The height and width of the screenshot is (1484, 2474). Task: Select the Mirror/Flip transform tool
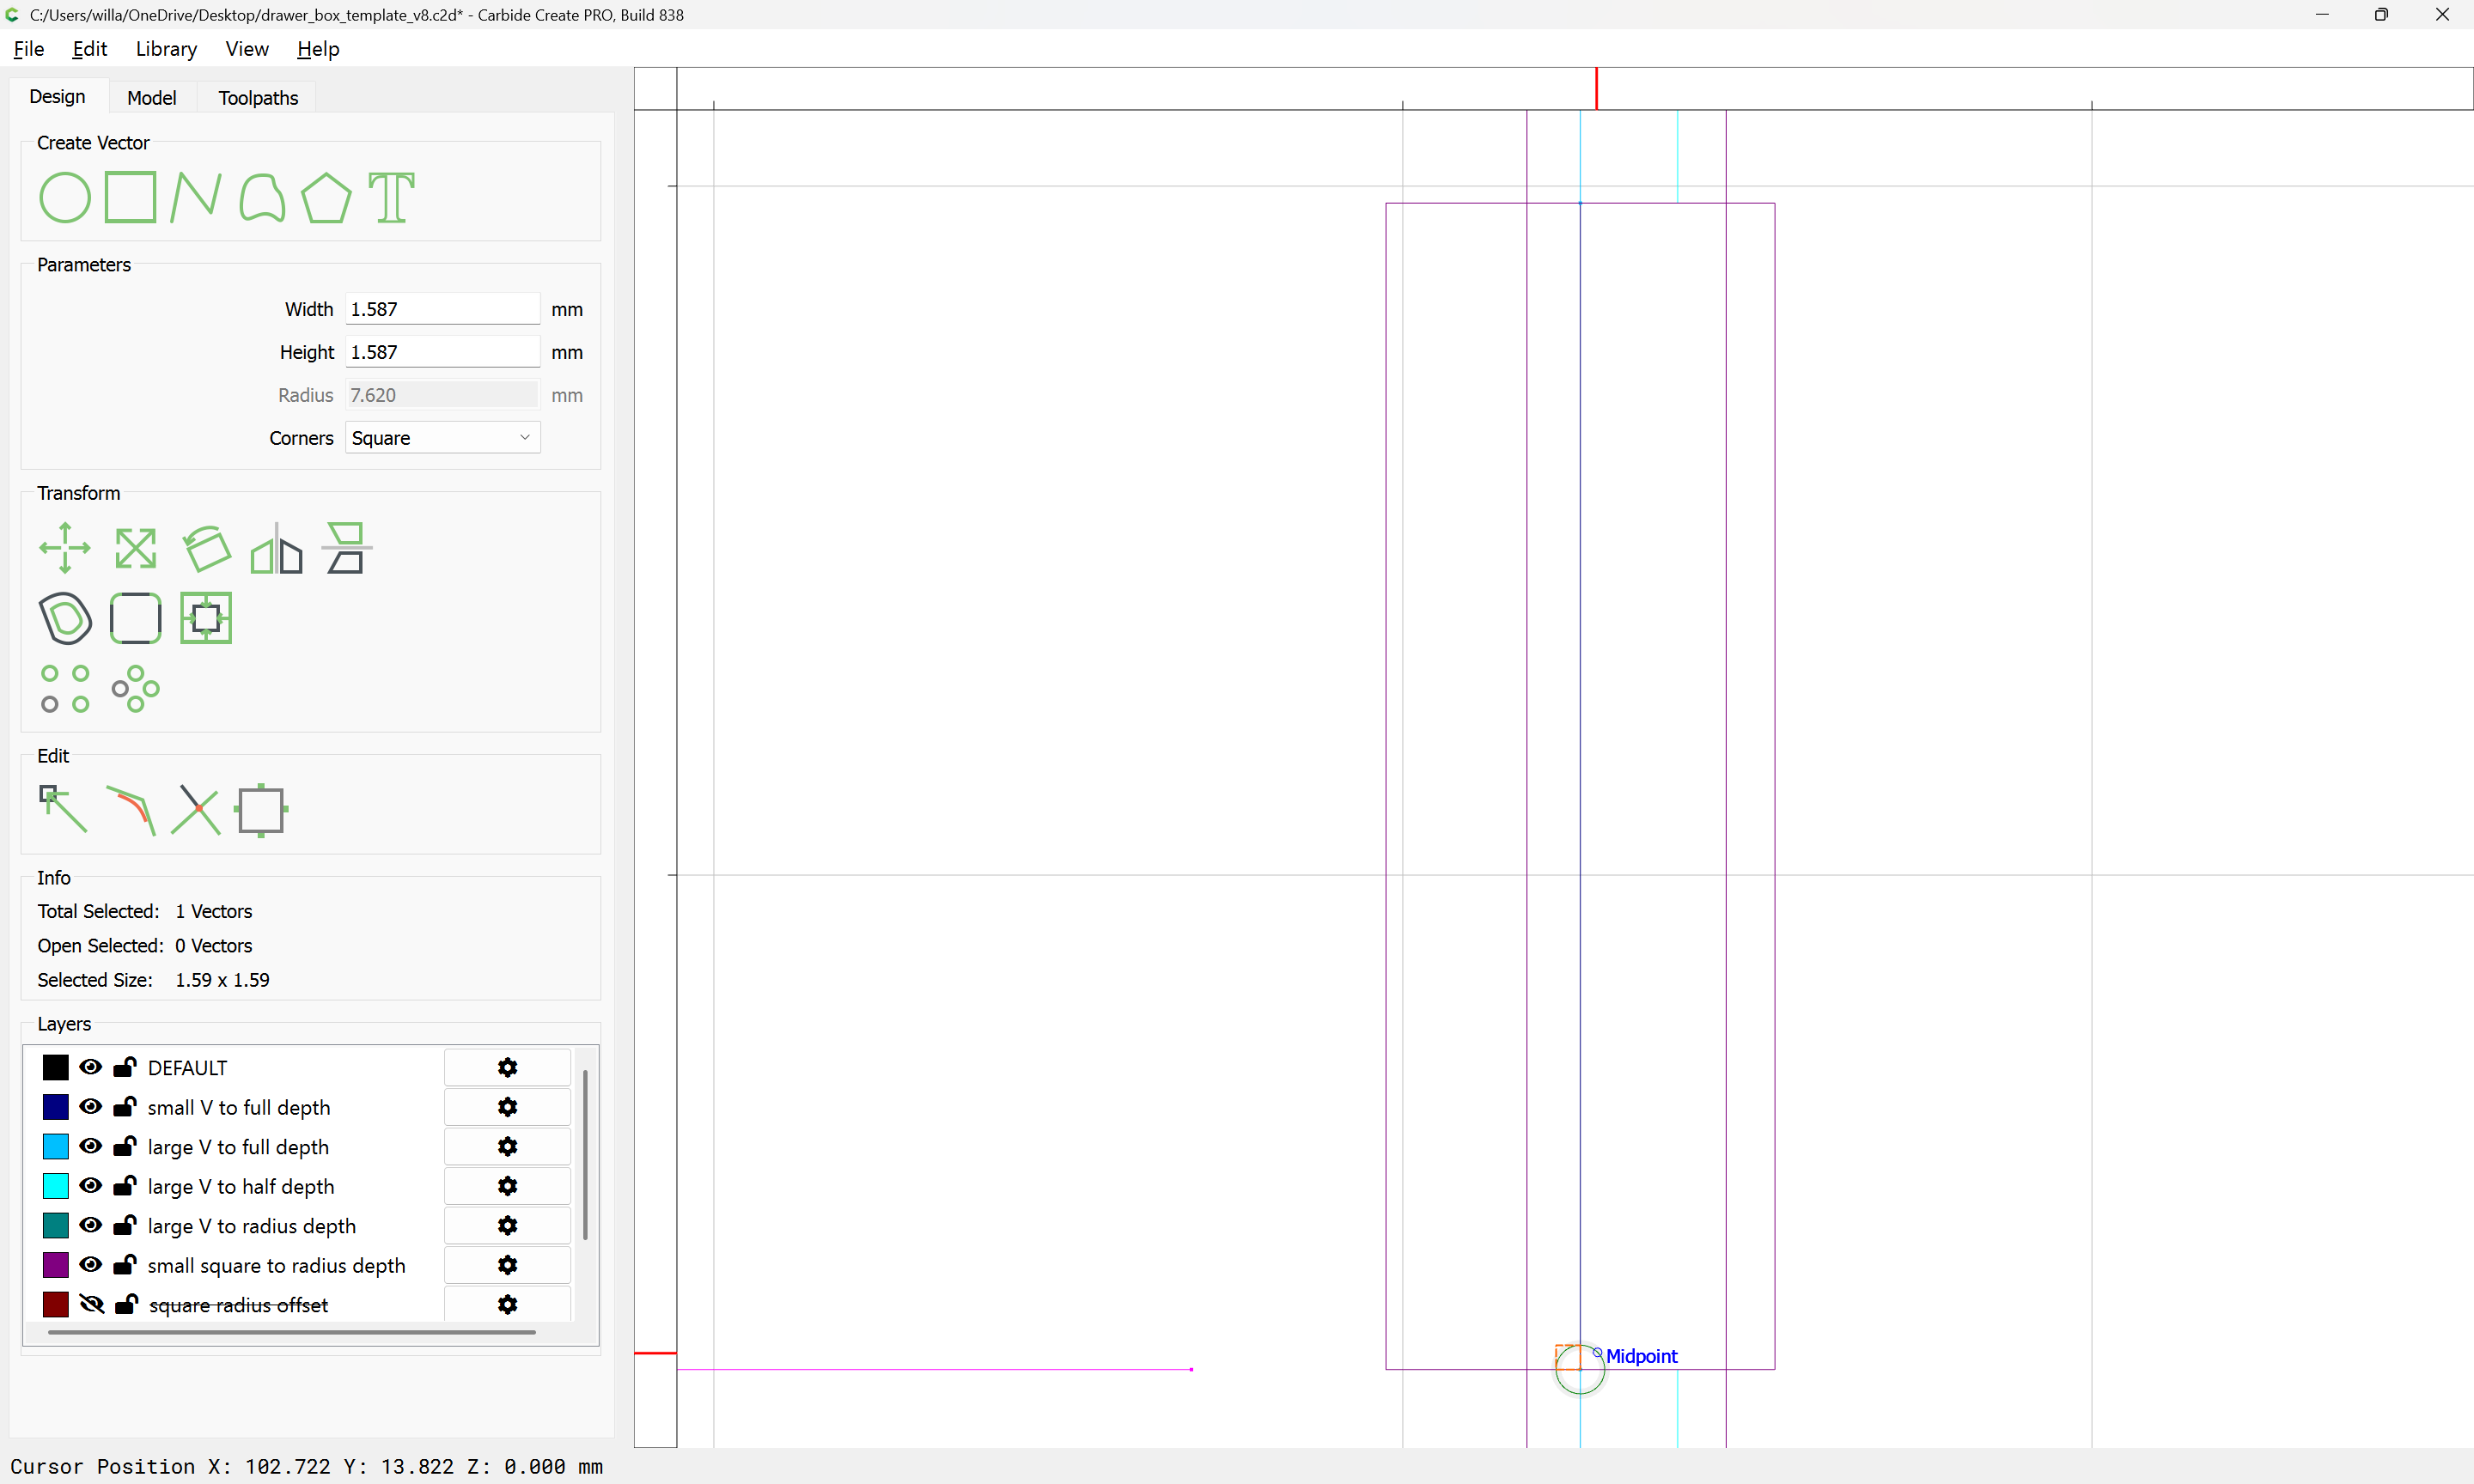click(x=276, y=548)
